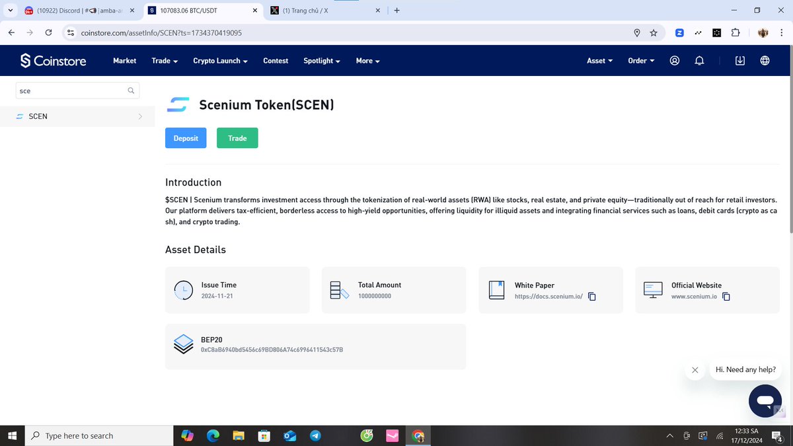
Task: Open the account profile icon
Action: pyautogui.click(x=675, y=60)
